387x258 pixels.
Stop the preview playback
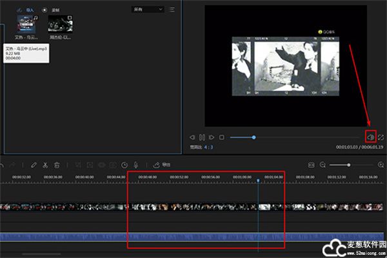pos(221,137)
